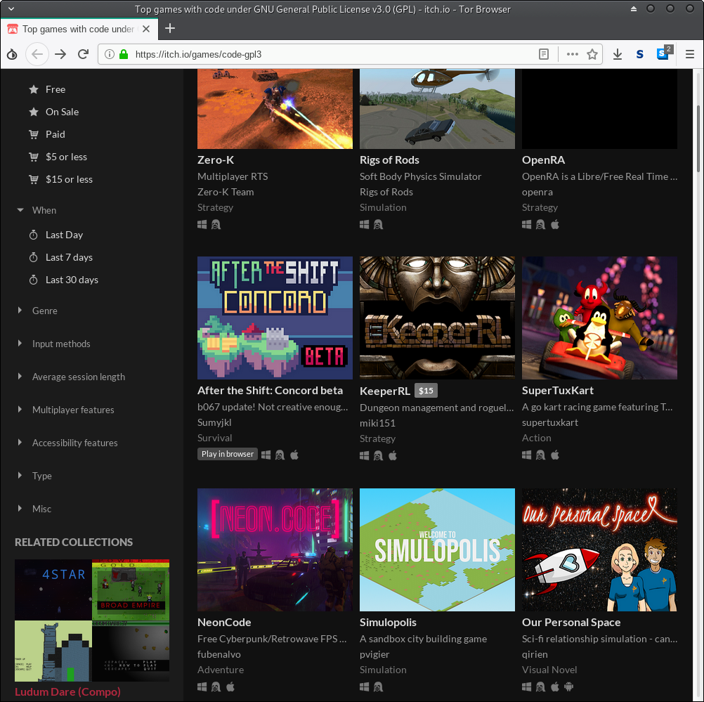The width and height of the screenshot is (704, 702).
Task: Open the OpenRA game title link
Action: (543, 160)
